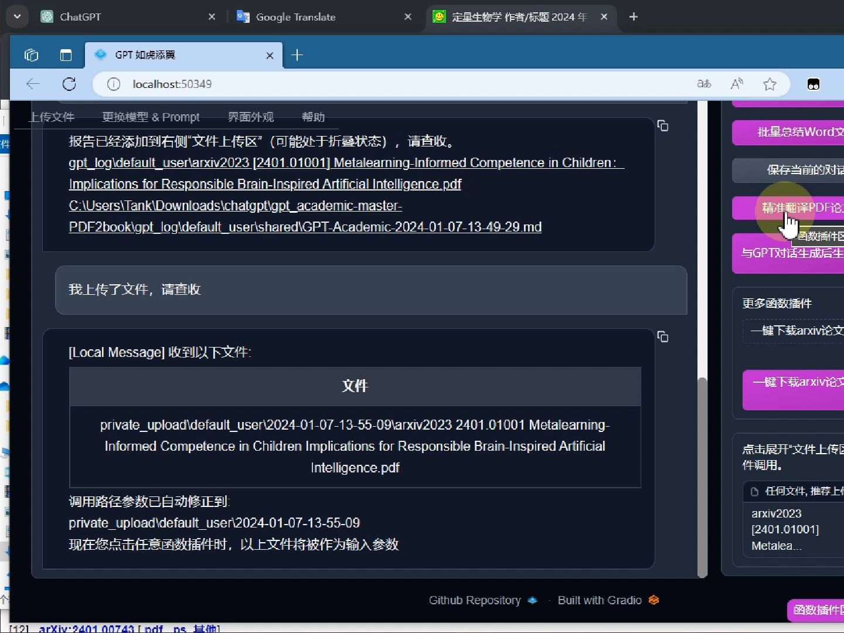844x633 pixels.
Task: Open a new tab in the outer browser
Action: point(634,17)
